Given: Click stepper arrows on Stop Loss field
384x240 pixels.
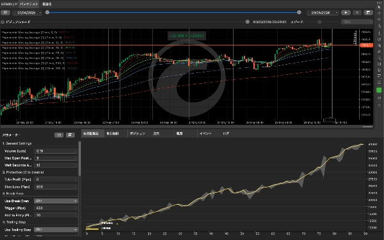Looking at the screenshot, I should click(x=76, y=187).
